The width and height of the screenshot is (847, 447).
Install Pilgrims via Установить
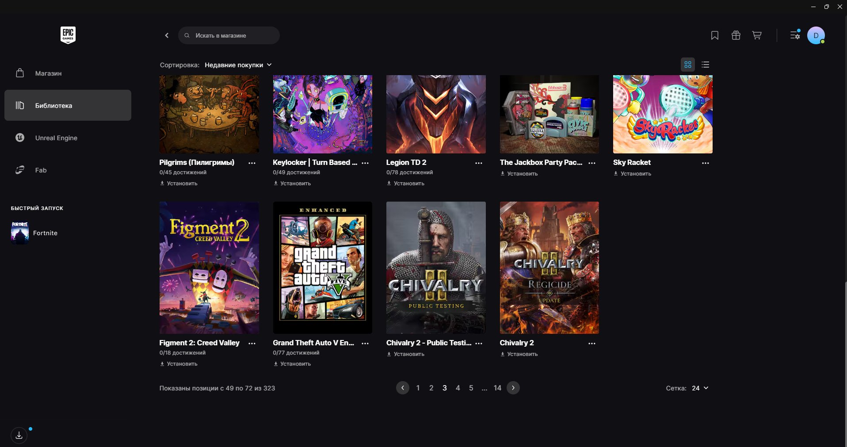[179, 183]
